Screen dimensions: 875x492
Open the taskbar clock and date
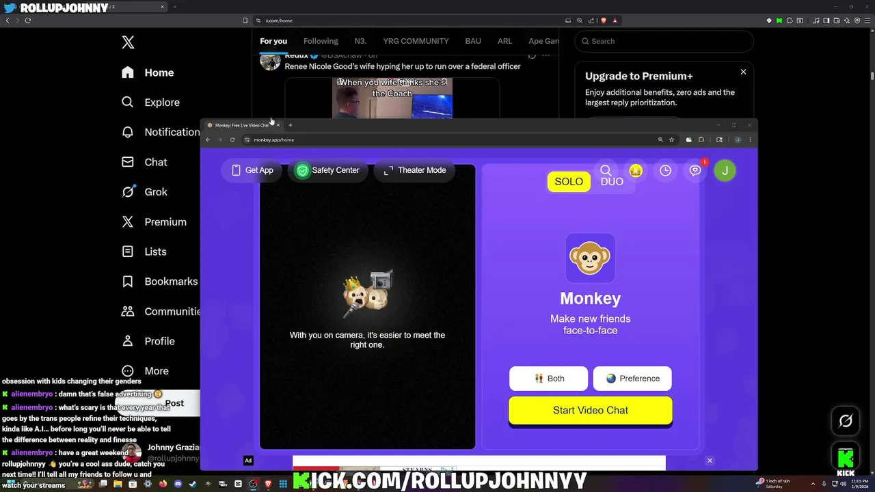click(x=860, y=483)
